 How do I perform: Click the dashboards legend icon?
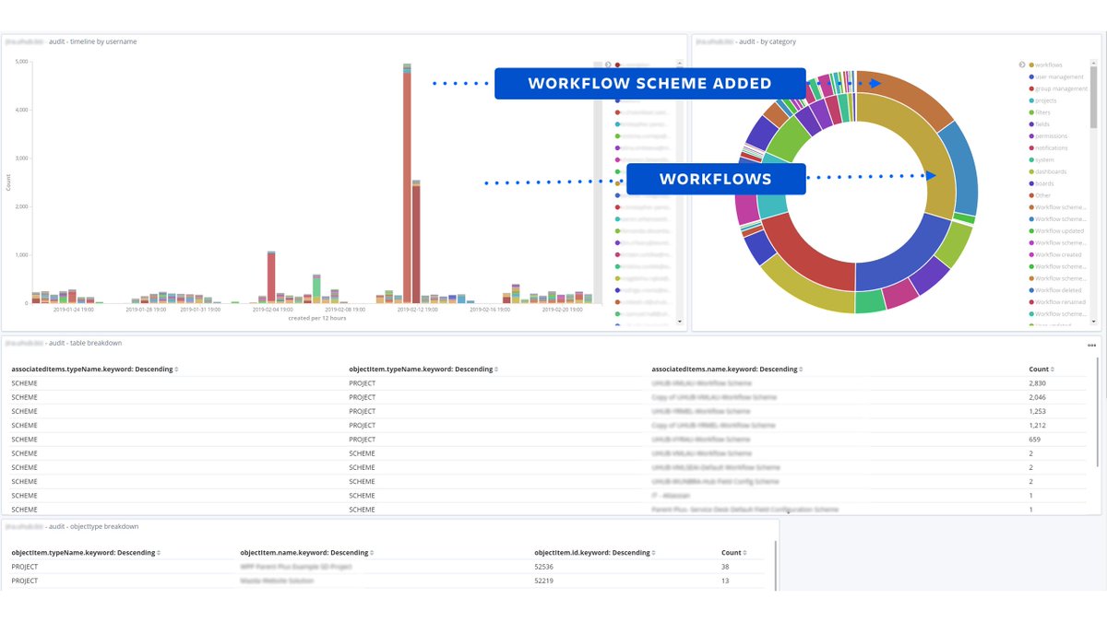[1032, 171]
